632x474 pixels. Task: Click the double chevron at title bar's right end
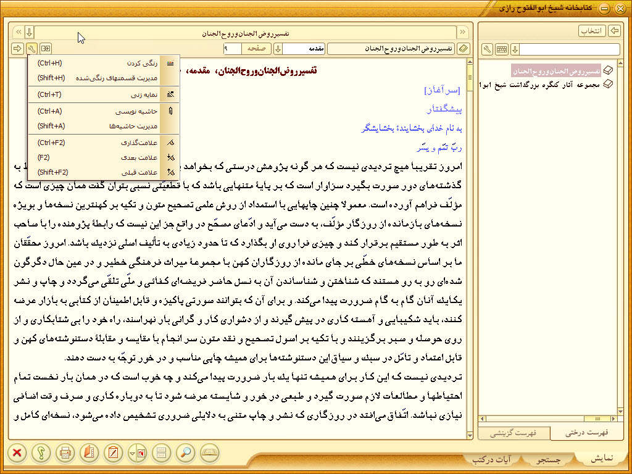click(462, 32)
